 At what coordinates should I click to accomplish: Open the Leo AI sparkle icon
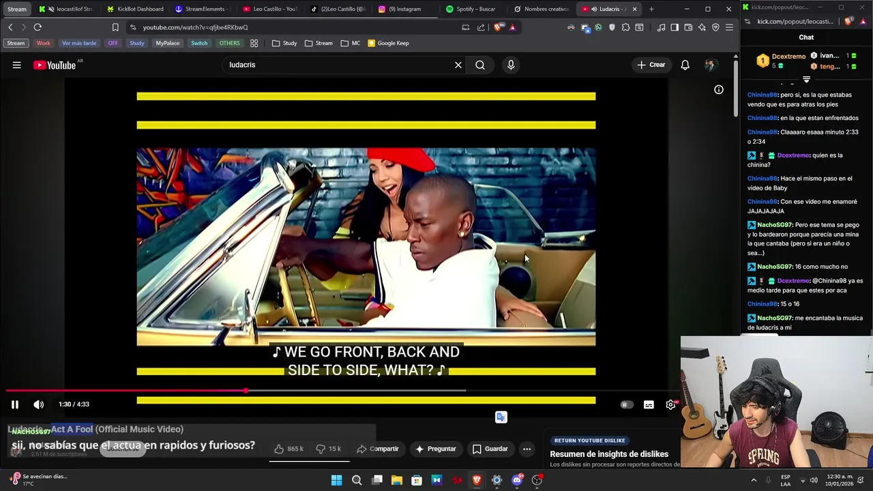(x=702, y=27)
